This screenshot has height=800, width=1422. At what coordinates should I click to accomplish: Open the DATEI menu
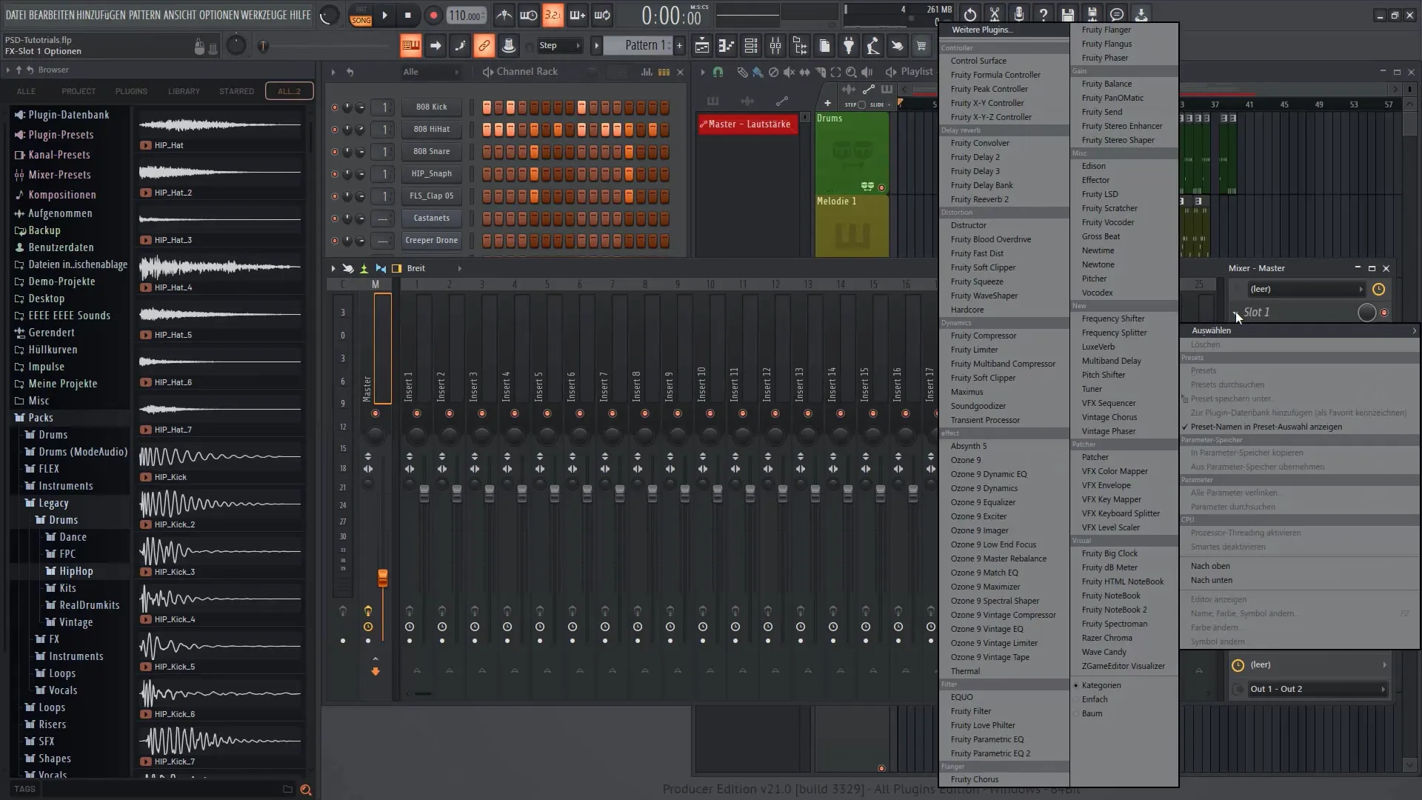pos(16,15)
